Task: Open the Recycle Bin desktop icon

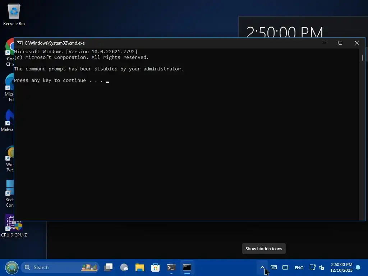Action: [x=14, y=14]
